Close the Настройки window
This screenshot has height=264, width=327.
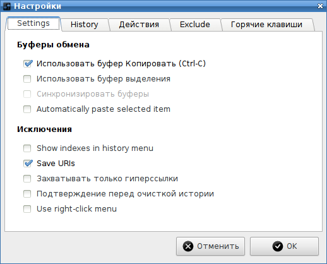click(320, 6)
